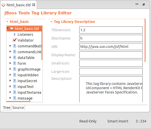Collapse the html_basic section
Image resolution: width=151 pixels, height=129 pixels.
pyautogui.click(x=7, y=22)
